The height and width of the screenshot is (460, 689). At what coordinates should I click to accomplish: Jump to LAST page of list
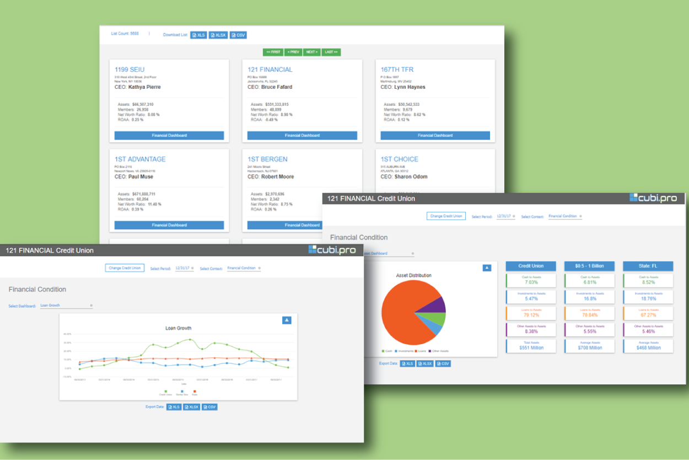point(331,52)
